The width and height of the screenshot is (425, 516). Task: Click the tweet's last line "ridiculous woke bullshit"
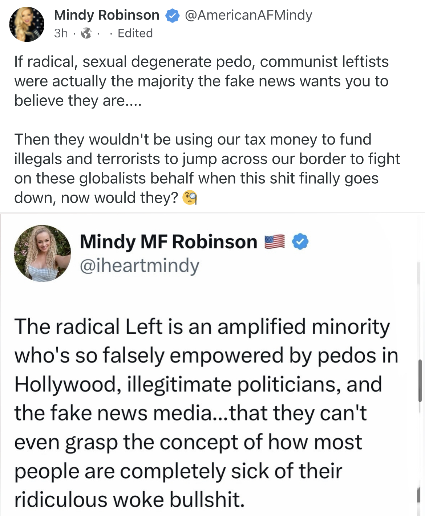tap(129, 500)
